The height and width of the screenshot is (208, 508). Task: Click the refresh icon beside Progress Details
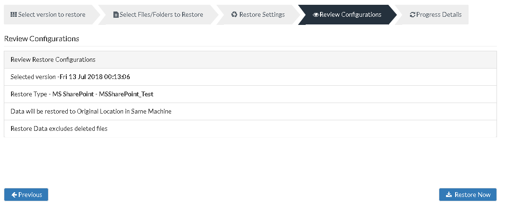[412, 14]
